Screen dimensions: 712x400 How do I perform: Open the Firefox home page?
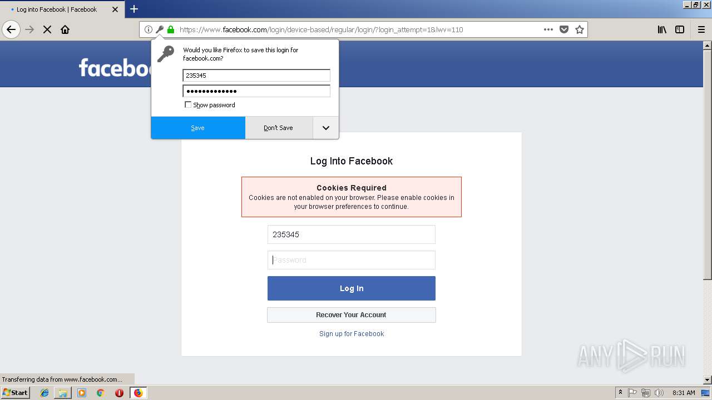tap(65, 29)
